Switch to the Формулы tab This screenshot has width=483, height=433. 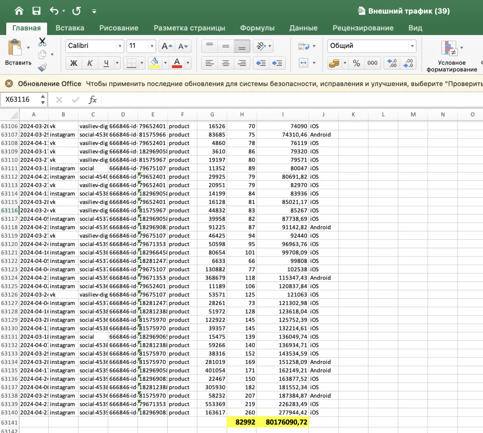257,28
